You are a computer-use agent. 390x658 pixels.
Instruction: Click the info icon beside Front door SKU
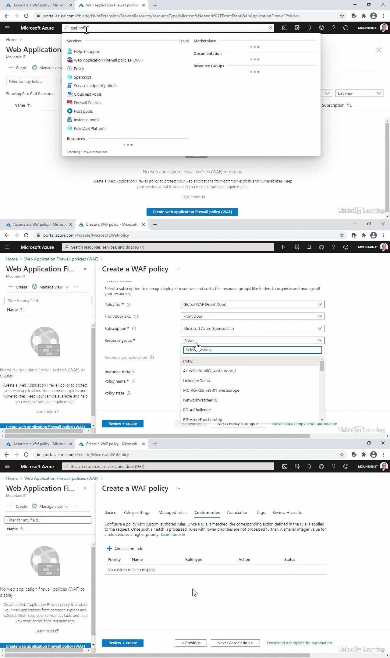[136, 317]
